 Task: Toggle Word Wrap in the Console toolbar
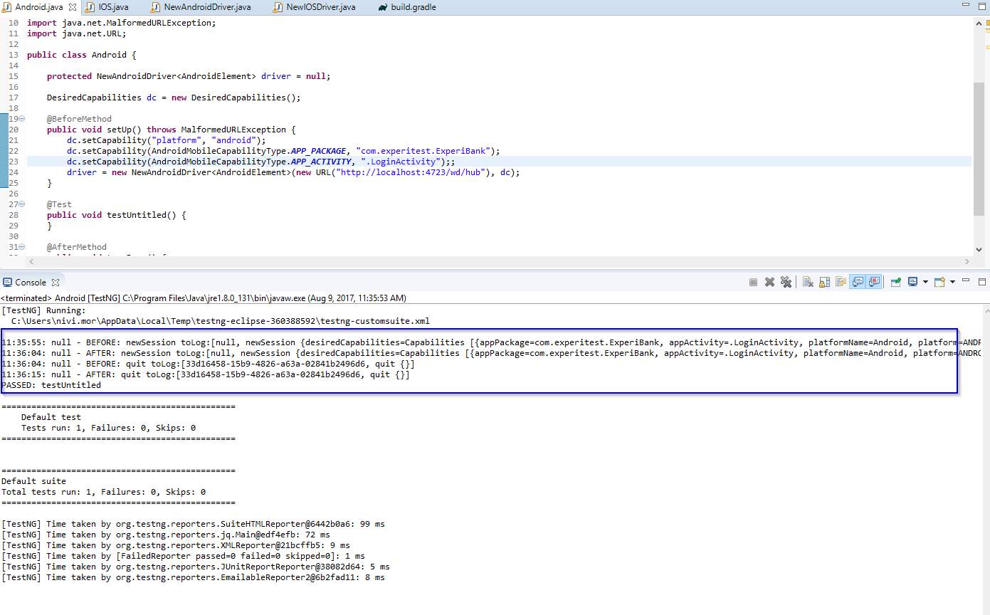(841, 282)
